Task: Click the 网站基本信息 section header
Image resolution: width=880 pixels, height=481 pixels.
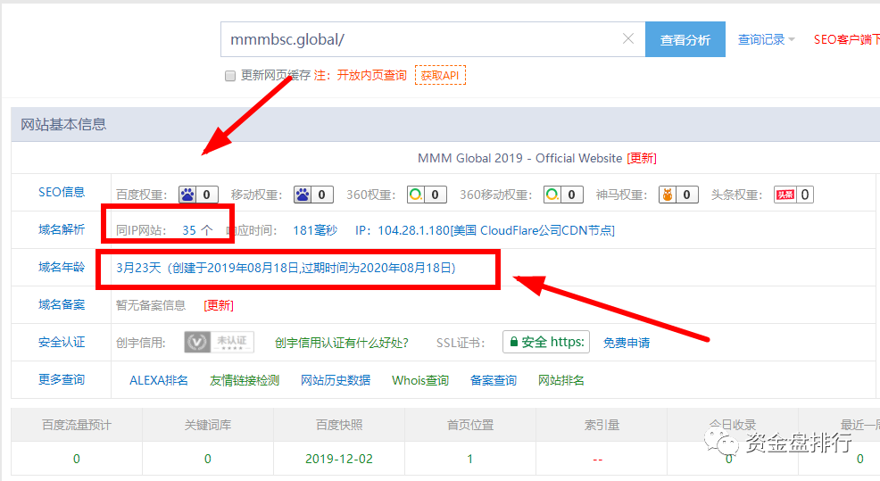Action: pyautogui.click(x=63, y=125)
